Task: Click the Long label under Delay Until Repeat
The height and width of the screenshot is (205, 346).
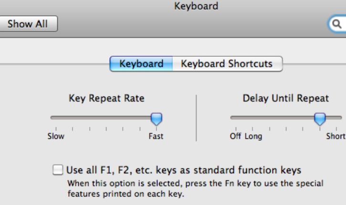Action: coord(253,136)
